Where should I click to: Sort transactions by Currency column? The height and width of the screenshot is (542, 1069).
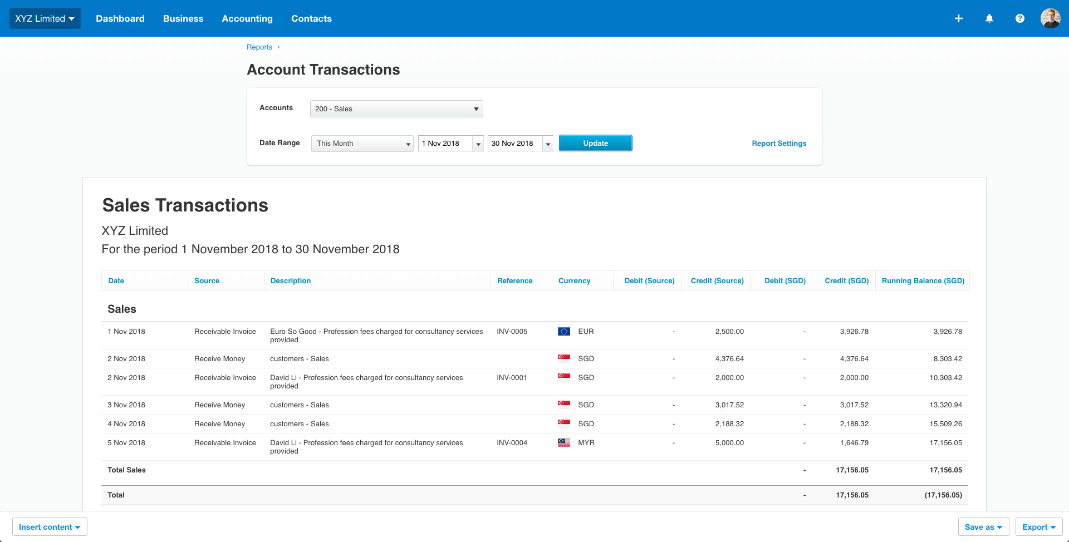[574, 280]
